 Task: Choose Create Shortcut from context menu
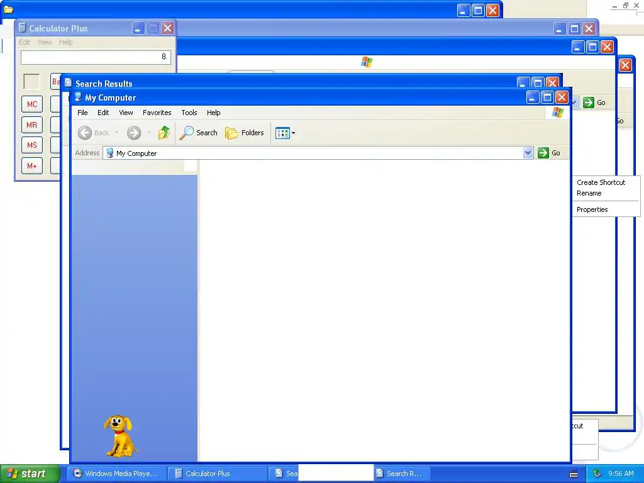[x=601, y=182]
